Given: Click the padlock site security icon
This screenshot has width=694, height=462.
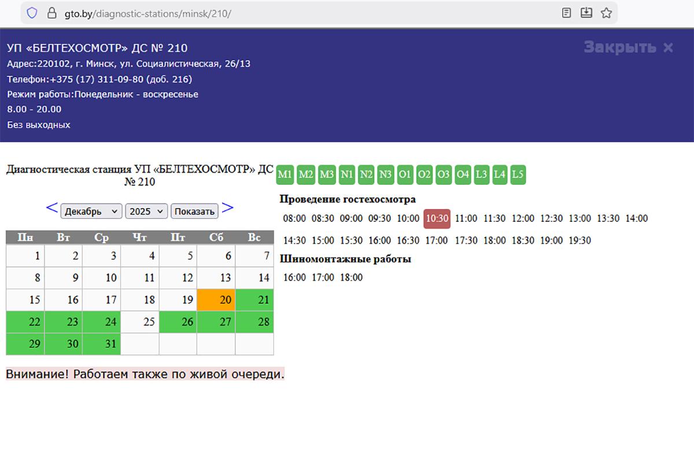Looking at the screenshot, I should (x=51, y=13).
